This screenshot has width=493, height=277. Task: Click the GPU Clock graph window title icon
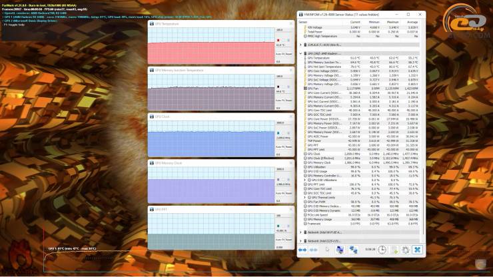point(152,117)
